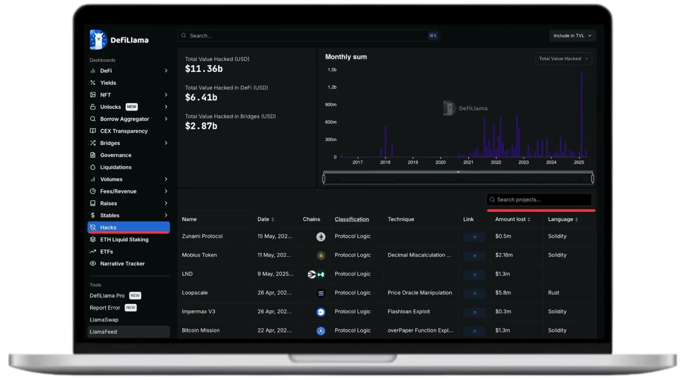The image size is (692, 380).
Task: Click the ⌘K shortcut badge
Action: point(433,36)
